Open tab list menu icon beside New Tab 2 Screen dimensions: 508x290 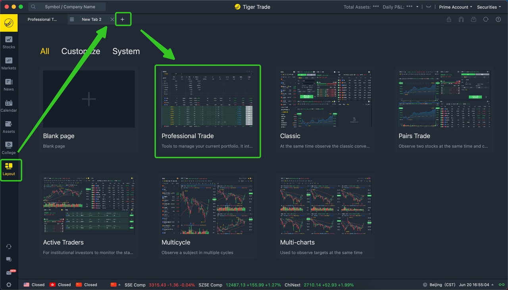coord(72,19)
